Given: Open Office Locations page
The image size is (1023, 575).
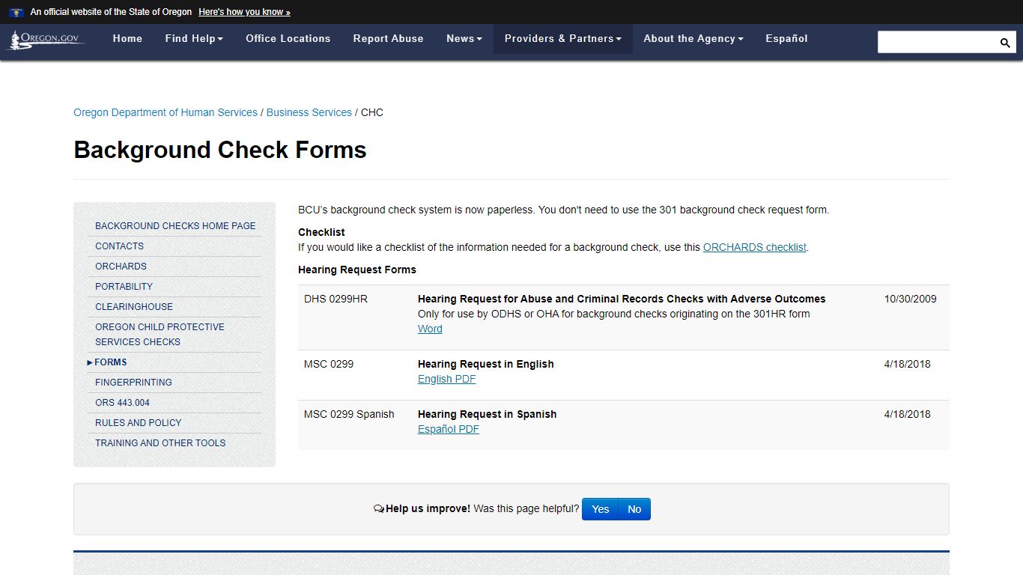Looking at the screenshot, I should (x=288, y=39).
